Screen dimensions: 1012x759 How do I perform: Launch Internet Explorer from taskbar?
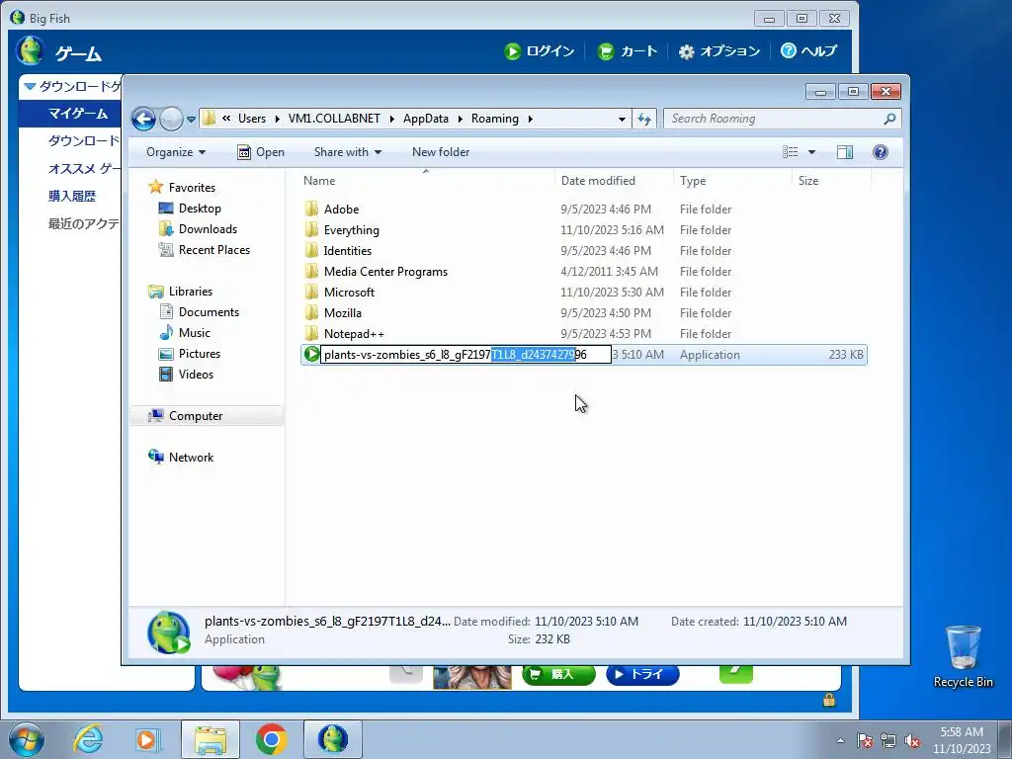88,739
